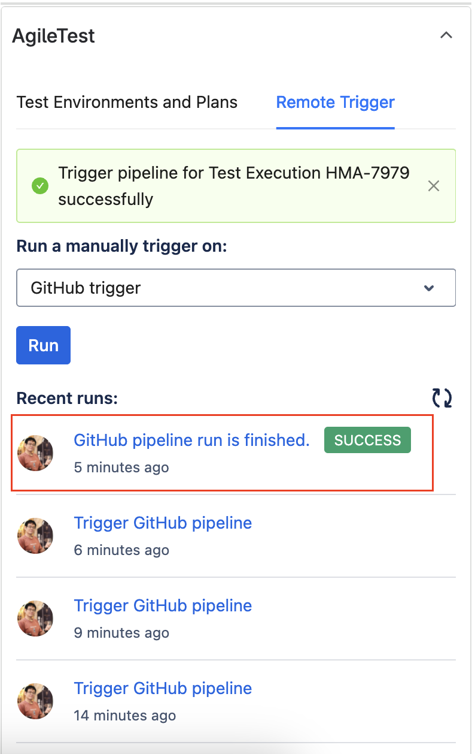Click avatar of the 6 minutes ago run

[x=36, y=536]
